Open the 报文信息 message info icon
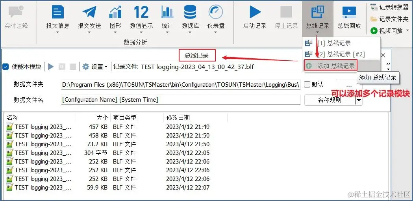 58,12
